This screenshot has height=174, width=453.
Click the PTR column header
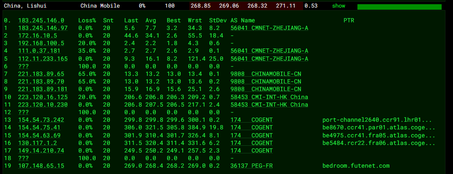point(349,21)
